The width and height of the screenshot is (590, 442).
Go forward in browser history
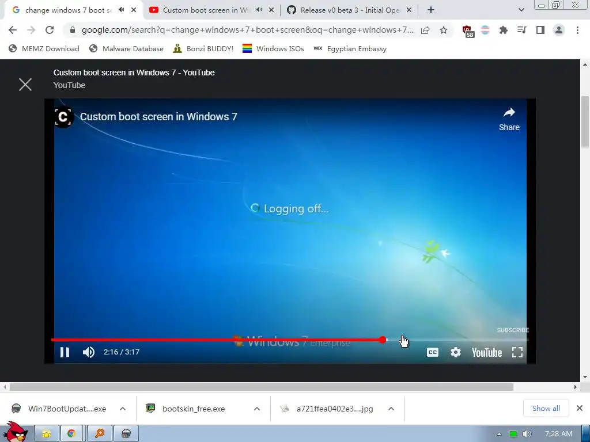pyautogui.click(x=31, y=30)
